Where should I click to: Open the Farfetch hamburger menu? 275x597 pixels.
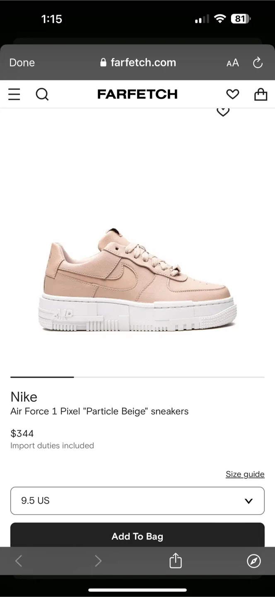coord(14,95)
